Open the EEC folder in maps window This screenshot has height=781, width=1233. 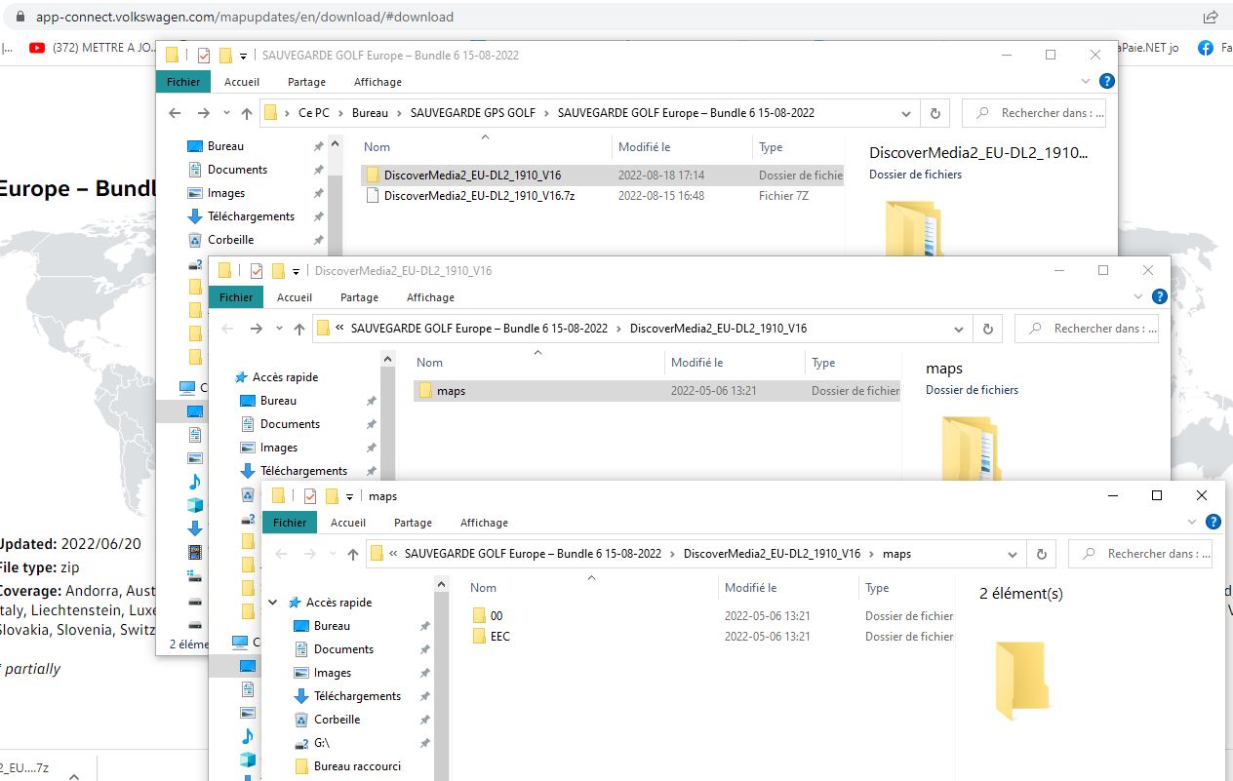(x=499, y=637)
